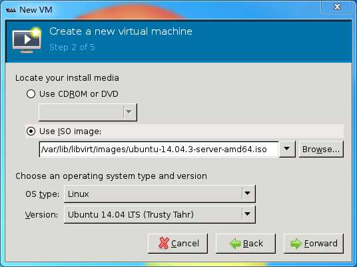
Task: Open the Version dropdown showing Ubuntu 14.04
Action: click(160, 214)
